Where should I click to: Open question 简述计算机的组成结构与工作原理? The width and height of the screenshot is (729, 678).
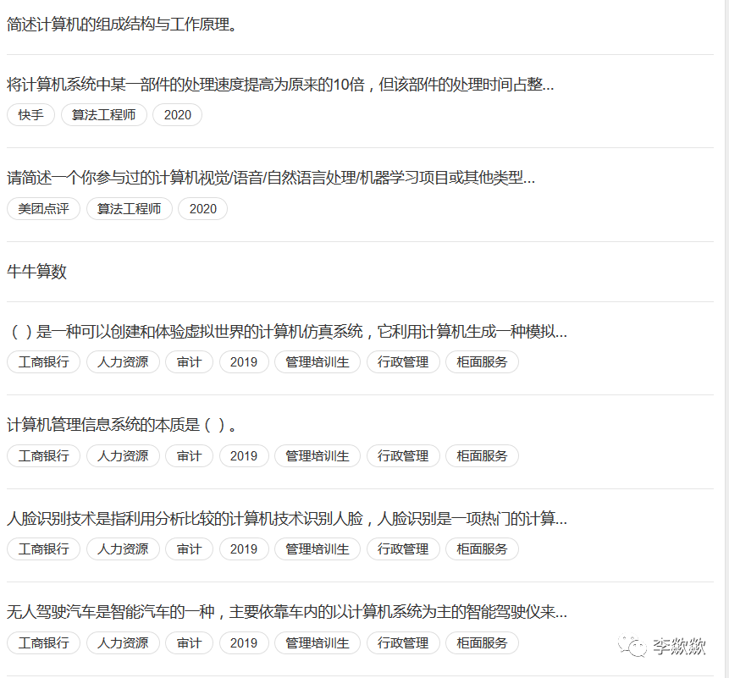[122, 25]
